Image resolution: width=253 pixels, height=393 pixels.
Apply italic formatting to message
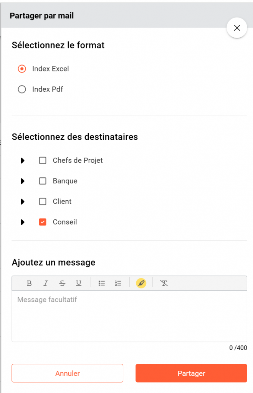[46, 283]
